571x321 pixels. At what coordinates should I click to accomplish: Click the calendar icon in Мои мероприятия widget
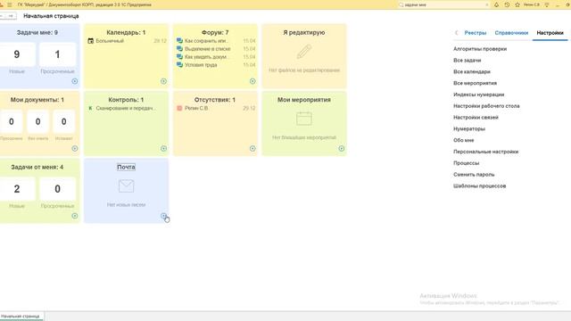point(304,119)
